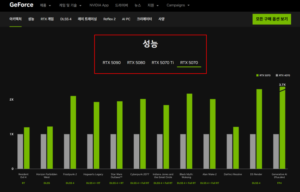
Task: Select the 크리에이터 tab
Action: (x=144, y=19)
